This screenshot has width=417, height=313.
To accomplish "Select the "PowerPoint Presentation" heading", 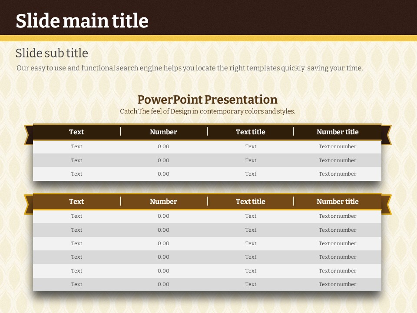I will 207,100.
